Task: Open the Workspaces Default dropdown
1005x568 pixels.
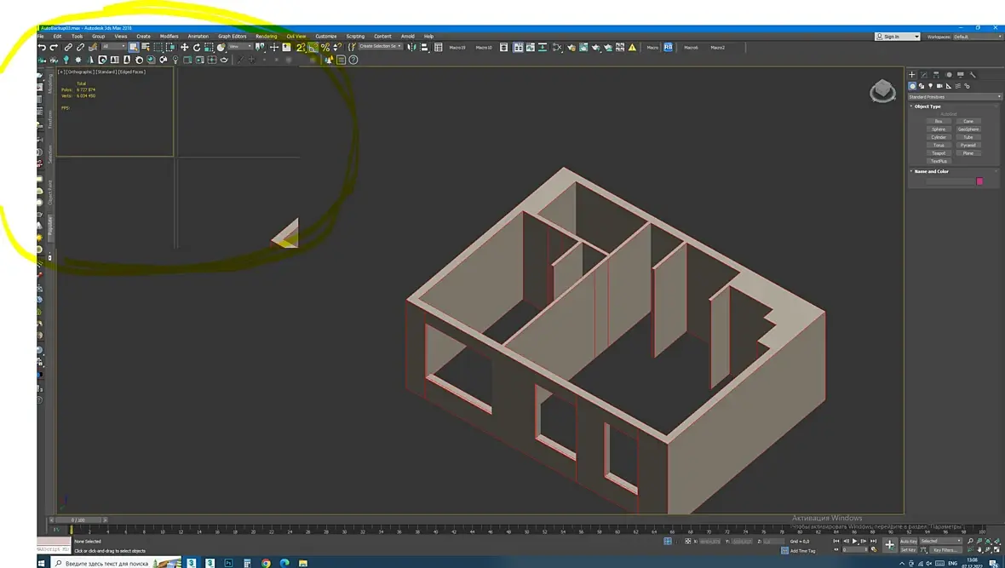Action: (x=976, y=37)
